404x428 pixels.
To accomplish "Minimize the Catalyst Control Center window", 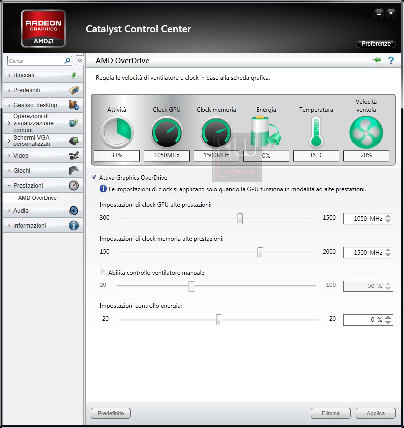I will coord(379,13).
